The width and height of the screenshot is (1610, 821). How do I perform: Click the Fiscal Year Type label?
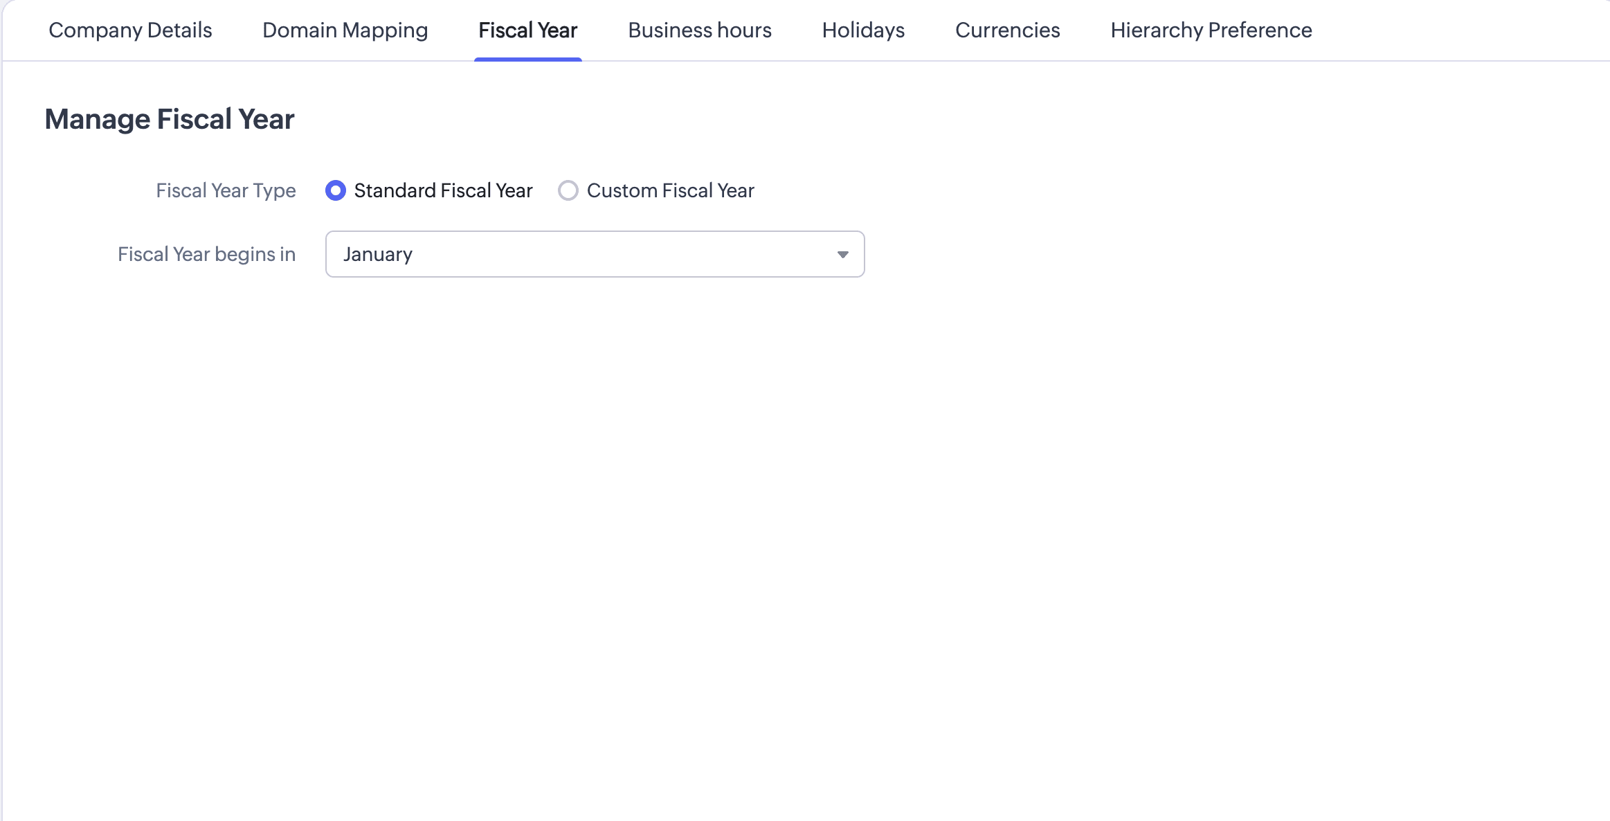(x=226, y=190)
